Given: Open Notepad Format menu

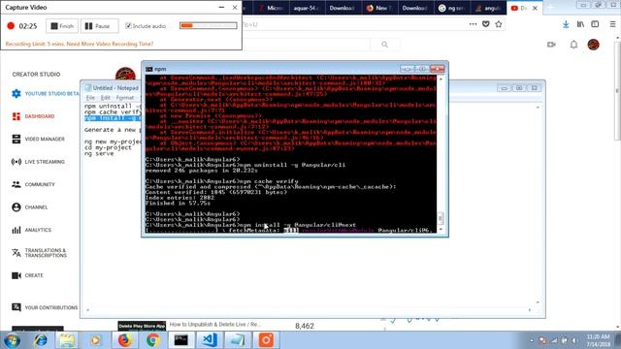Looking at the screenshot, I should pos(125,98).
